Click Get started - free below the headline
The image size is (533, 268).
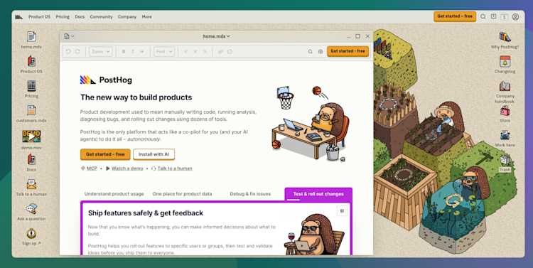[x=105, y=154]
